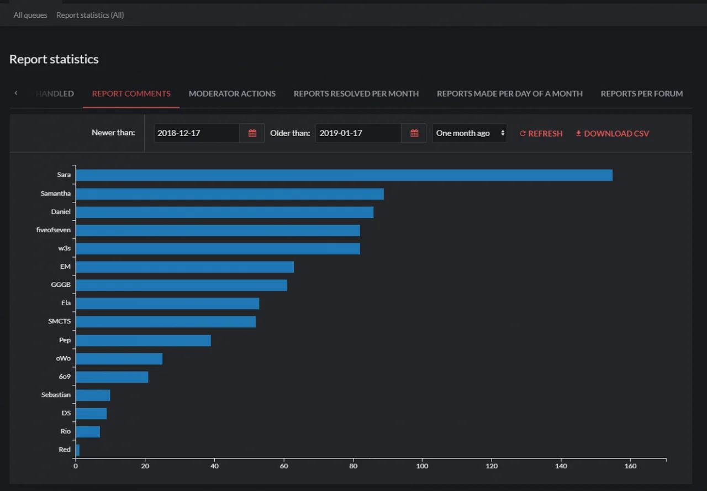Screen dimensions: 707x491
Task: Click the Older than date field
Action: [358, 133]
